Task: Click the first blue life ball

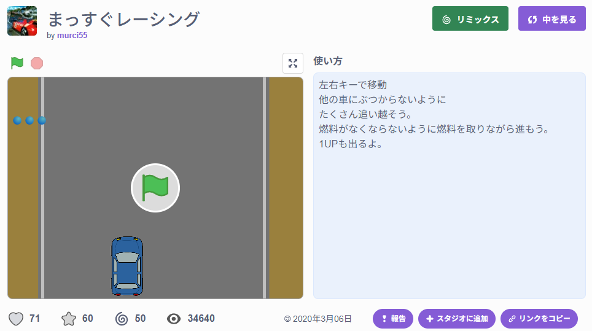Action: [18, 120]
